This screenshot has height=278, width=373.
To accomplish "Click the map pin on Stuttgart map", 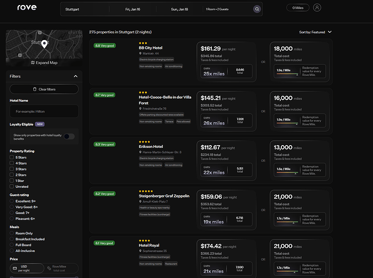I will [x=44, y=44].
